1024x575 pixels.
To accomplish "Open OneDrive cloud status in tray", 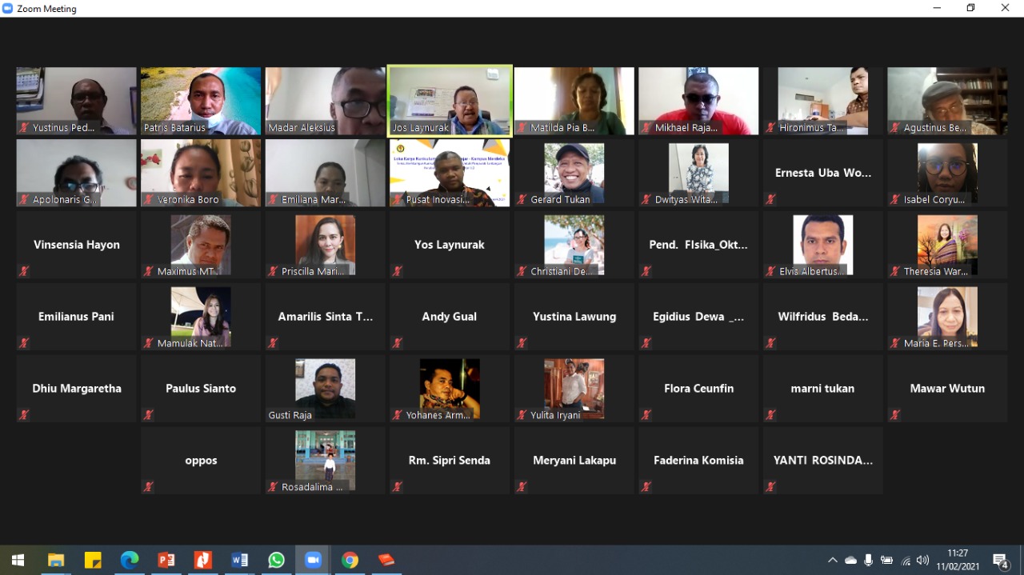I will tap(850, 561).
